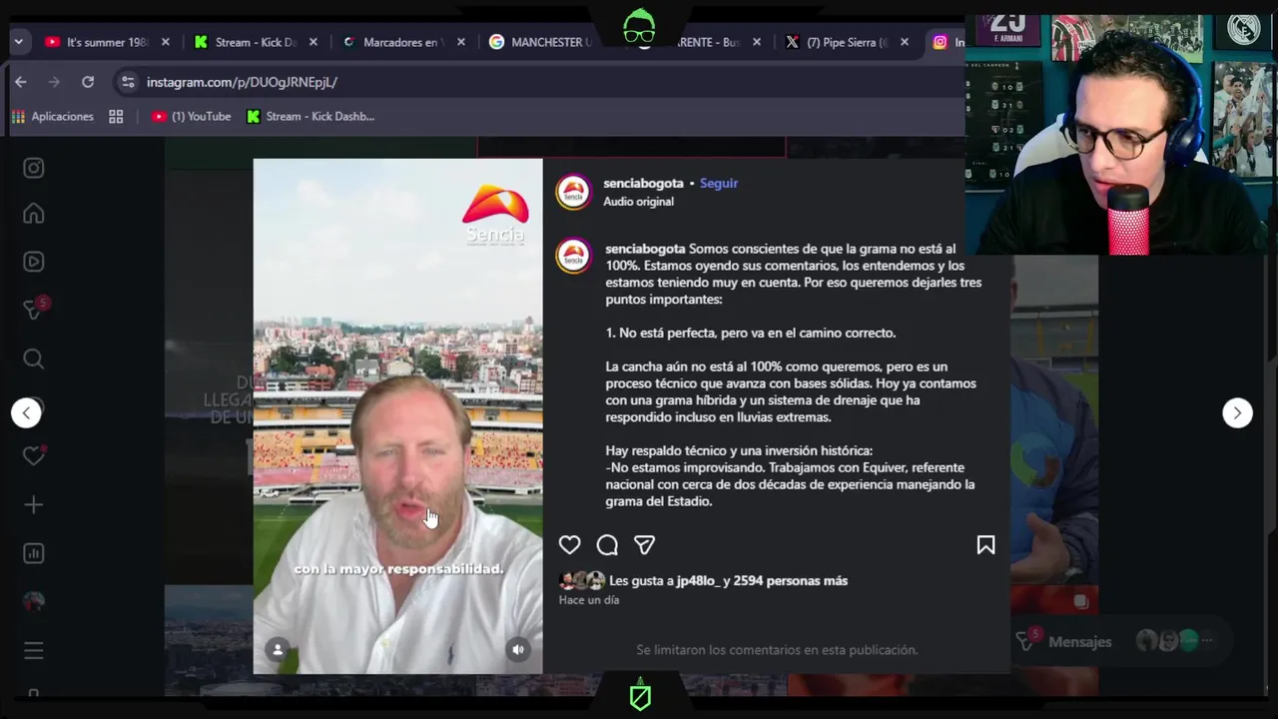This screenshot has width=1278, height=719.
Task: Go to next post arrow
Action: click(x=1237, y=412)
